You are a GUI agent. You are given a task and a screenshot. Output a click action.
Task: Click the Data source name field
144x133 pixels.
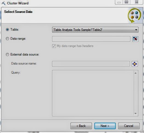91,64
